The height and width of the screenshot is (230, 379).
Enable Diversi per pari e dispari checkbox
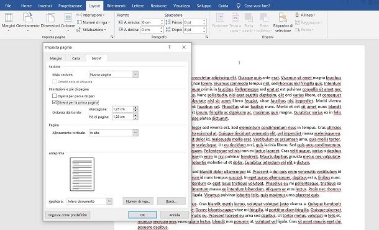tap(55, 96)
